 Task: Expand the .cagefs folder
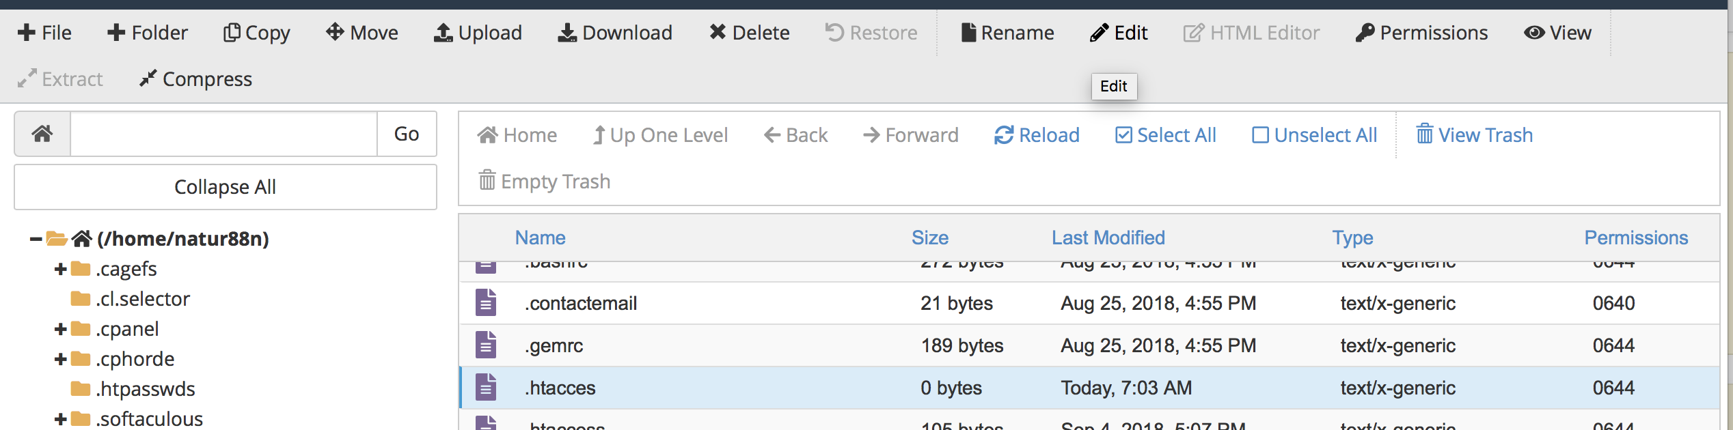[60, 269]
